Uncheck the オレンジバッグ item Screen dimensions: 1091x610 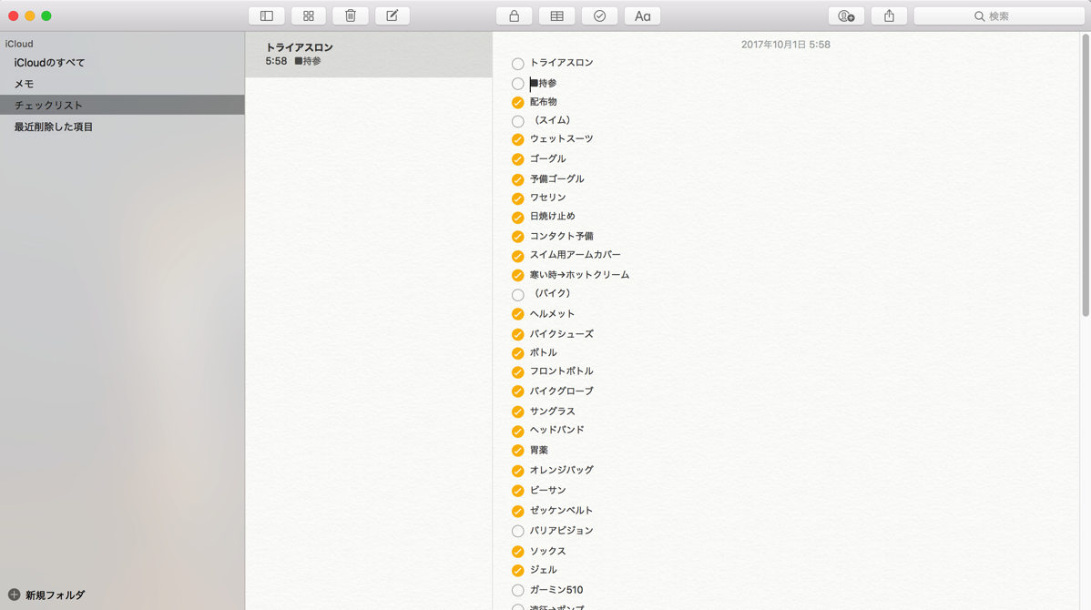(517, 471)
